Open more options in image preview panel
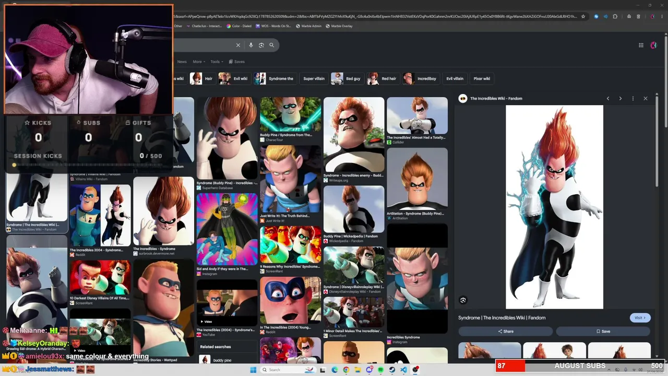The width and height of the screenshot is (668, 376). (x=633, y=98)
